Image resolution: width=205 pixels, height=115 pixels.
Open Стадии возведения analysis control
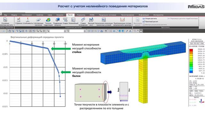click(83, 21)
